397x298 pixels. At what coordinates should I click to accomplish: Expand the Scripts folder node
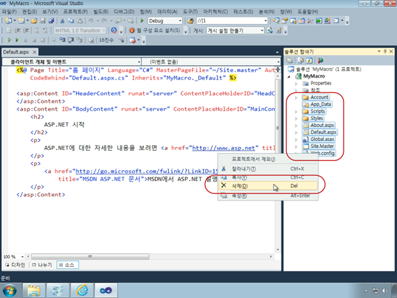tap(296, 111)
